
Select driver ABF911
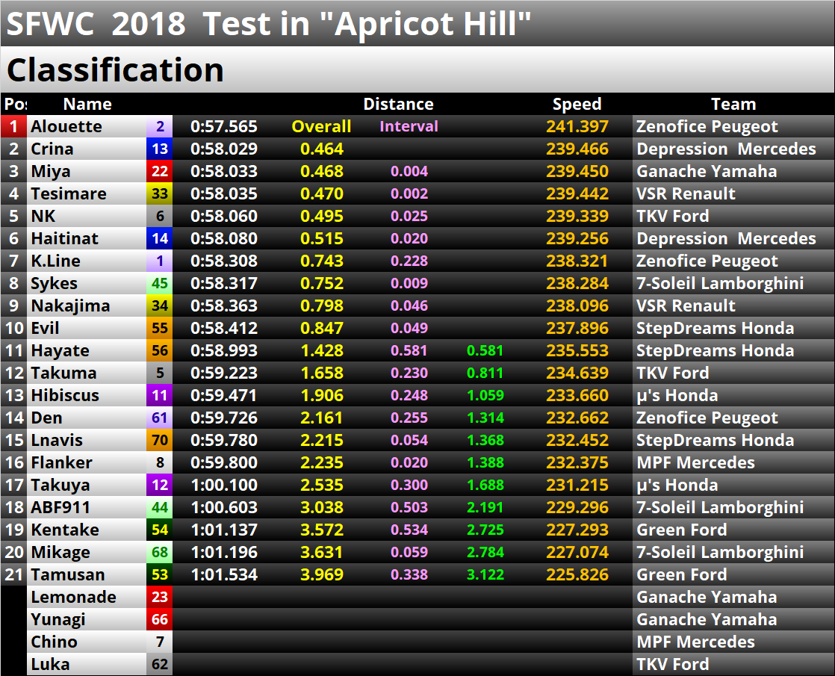[x=60, y=507]
